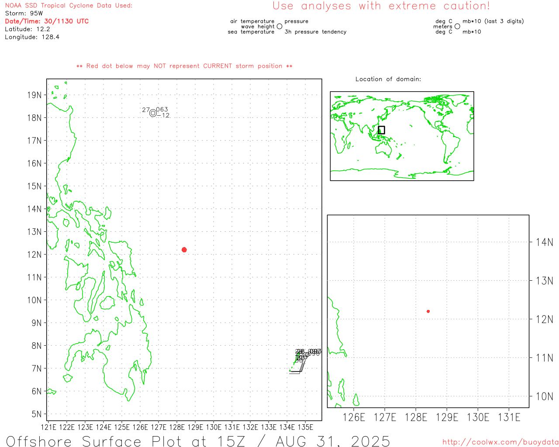Click the 'Longitude: 128.4' text
The height and width of the screenshot is (447, 559).
pos(32,37)
